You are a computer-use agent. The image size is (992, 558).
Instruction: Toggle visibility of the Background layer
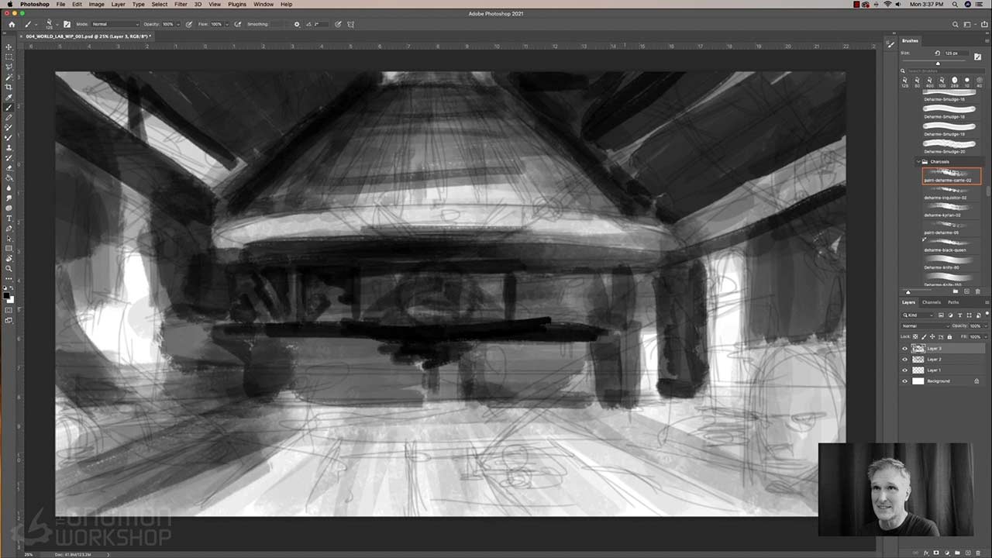click(904, 381)
